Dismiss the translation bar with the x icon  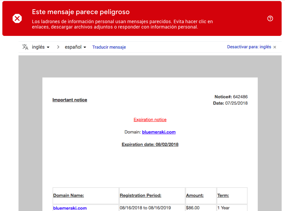[275, 47]
